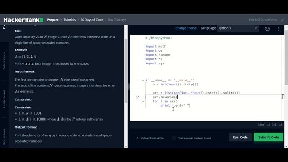Enable Test against custom input checkbox
The height and width of the screenshot is (162, 288).
point(174,138)
